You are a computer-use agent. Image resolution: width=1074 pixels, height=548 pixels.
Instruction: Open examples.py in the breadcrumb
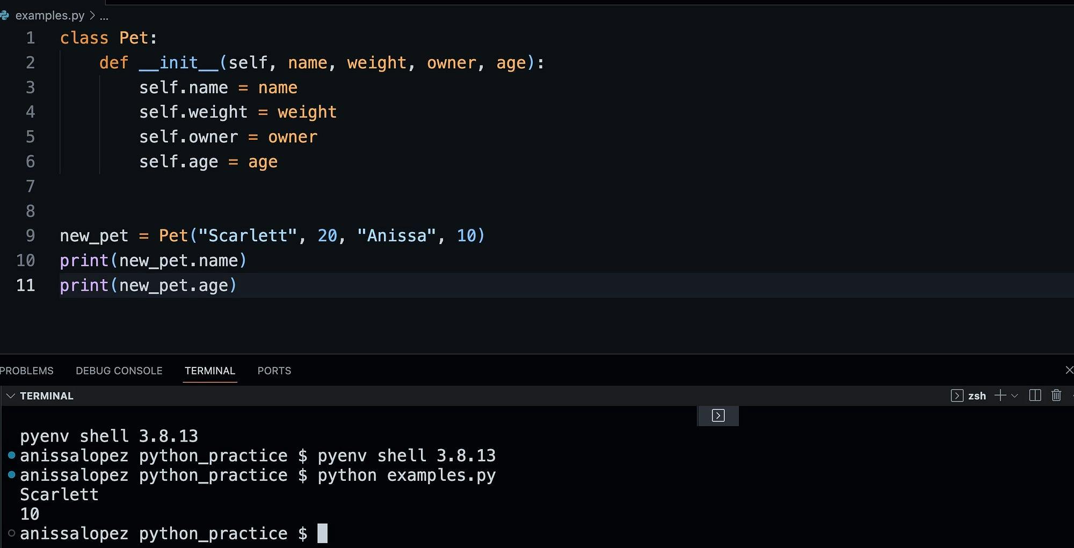pos(50,16)
